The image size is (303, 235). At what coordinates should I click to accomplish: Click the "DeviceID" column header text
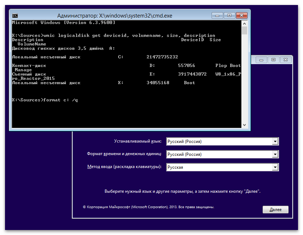tap(192, 40)
